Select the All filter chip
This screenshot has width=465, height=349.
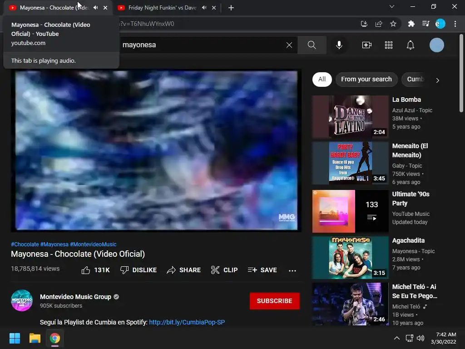pyautogui.click(x=322, y=79)
